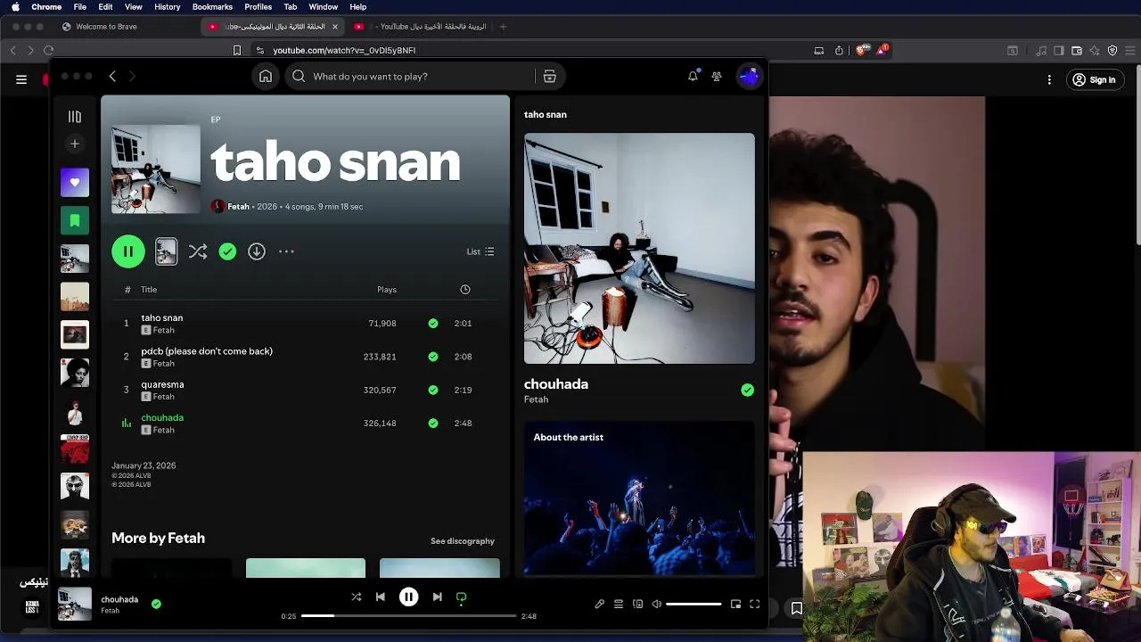
Task: Open the miniplayer icon
Action: (735, 604)
